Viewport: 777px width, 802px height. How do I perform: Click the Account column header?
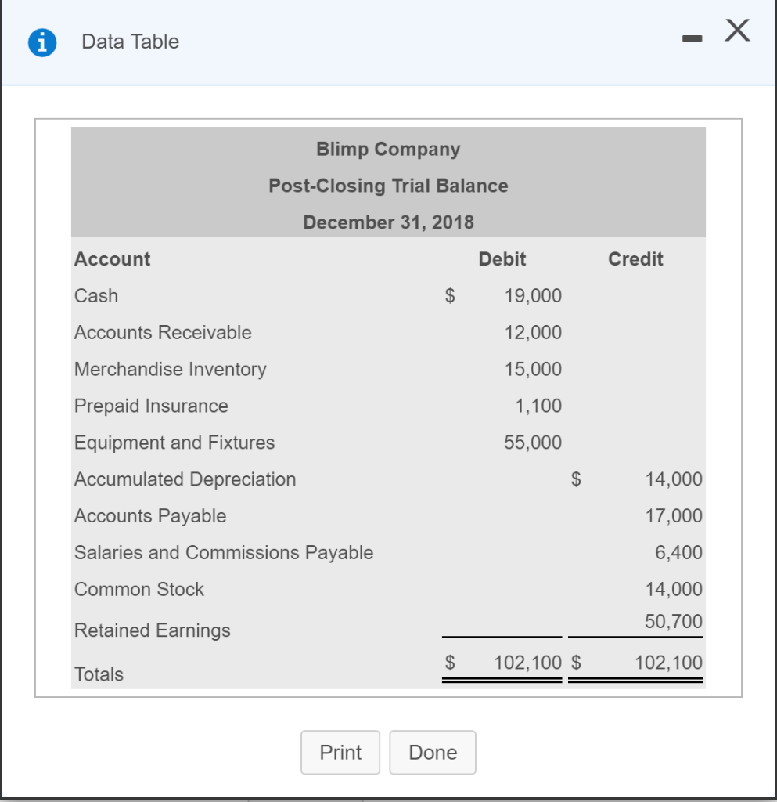point(112,259)
